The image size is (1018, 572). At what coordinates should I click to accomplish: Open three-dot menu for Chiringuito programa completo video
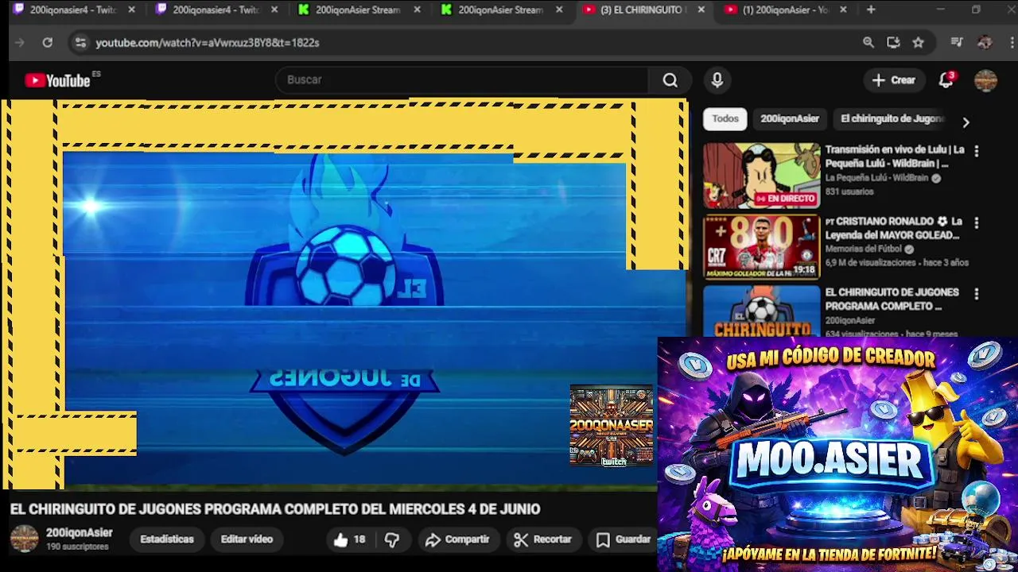(x=977, y=294)
